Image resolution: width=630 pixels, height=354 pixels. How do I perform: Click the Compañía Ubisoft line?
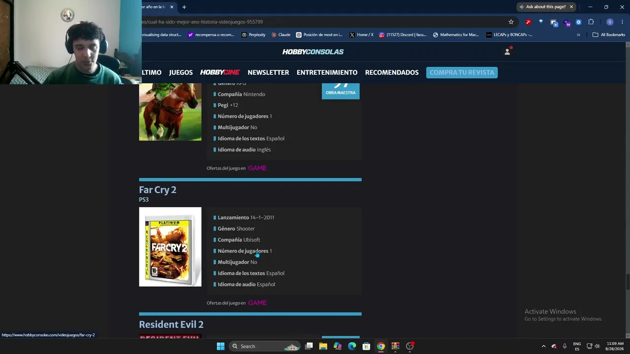click(239, 240)
